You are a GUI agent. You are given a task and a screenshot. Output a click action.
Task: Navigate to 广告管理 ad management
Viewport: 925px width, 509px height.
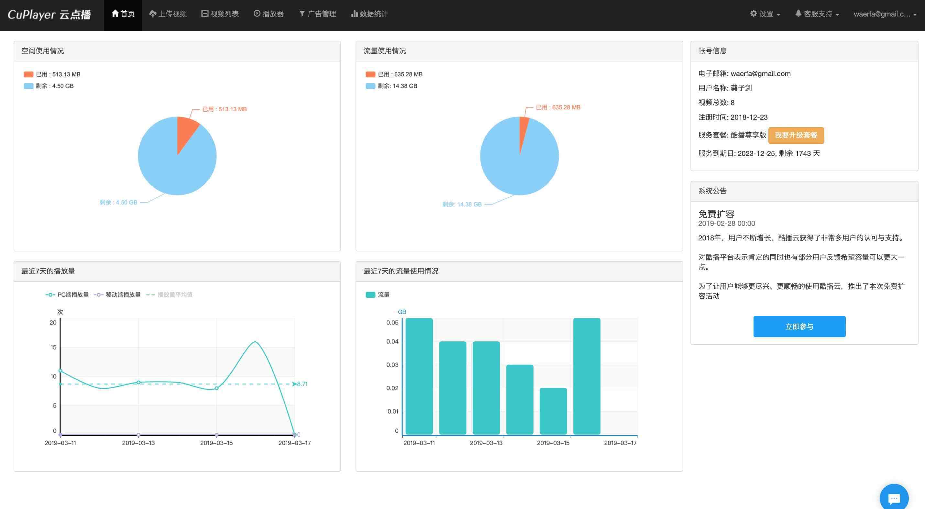[x=317, y=14]
